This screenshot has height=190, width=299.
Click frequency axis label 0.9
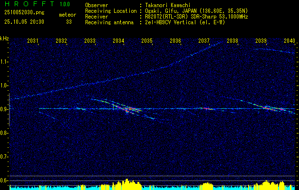tap(4, 109)
